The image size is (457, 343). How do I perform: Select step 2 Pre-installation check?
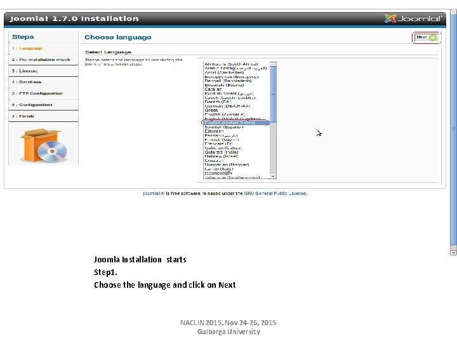[x=41, y=60]
